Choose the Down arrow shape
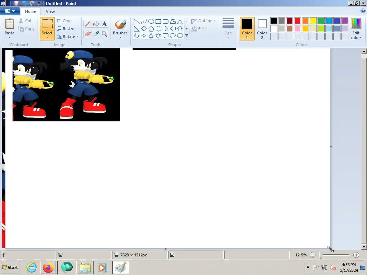The image size is (367, 275). point(137,36)
